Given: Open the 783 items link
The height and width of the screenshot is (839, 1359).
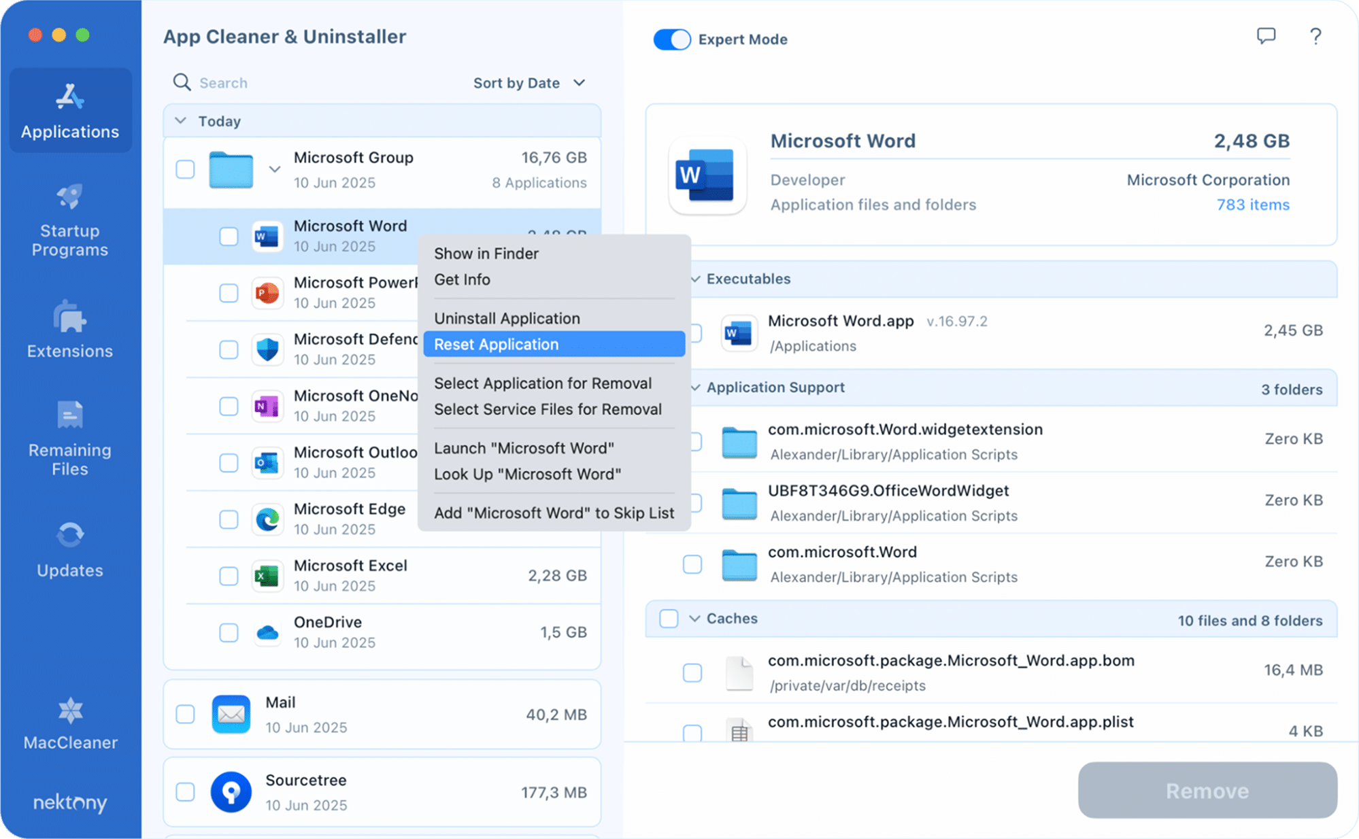Looking at the screenshot, I should coord(1253,205).
